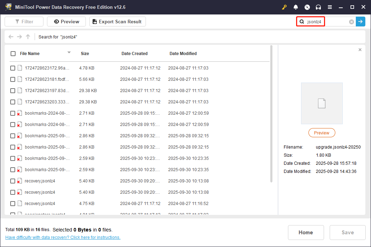The height and width of the screenshot is (247, 371).
Task: Close the preview panel with X
Action: (x=360, y=50)
